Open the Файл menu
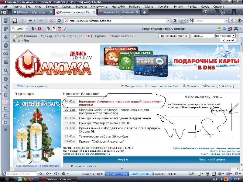 tap(5, 7)
